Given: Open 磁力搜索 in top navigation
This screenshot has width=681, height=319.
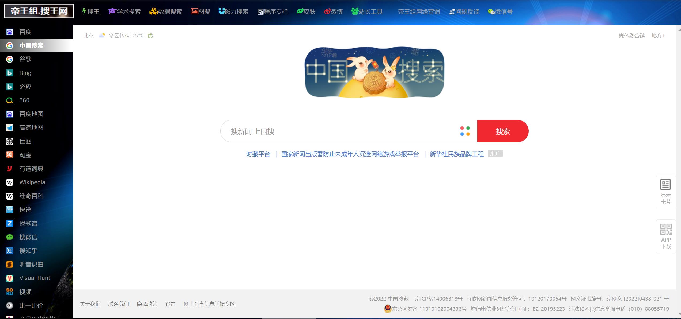Looking at the screenshot, I should 233,11.
